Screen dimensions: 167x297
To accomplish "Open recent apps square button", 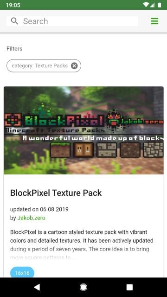I will coord(129,287).
